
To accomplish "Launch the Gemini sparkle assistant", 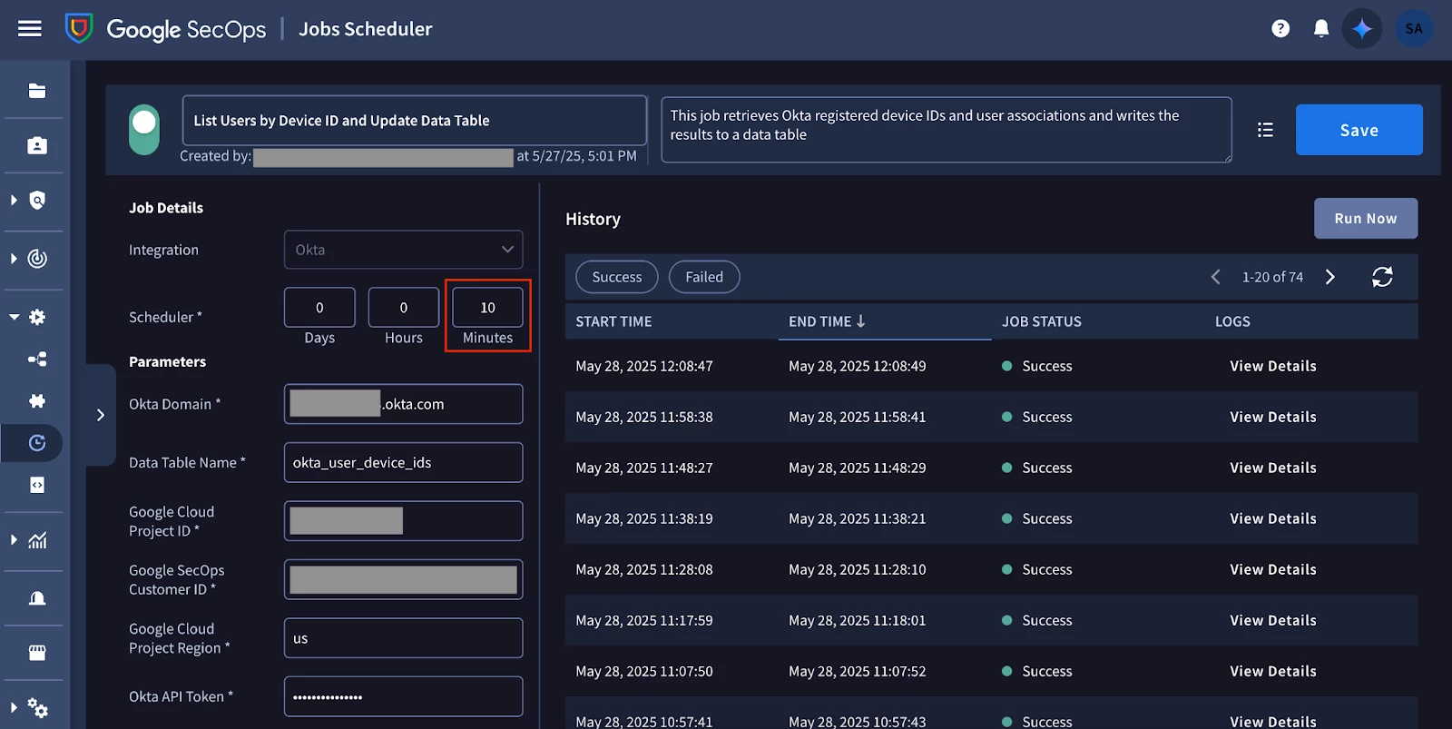I will (x=1362, y=29).
